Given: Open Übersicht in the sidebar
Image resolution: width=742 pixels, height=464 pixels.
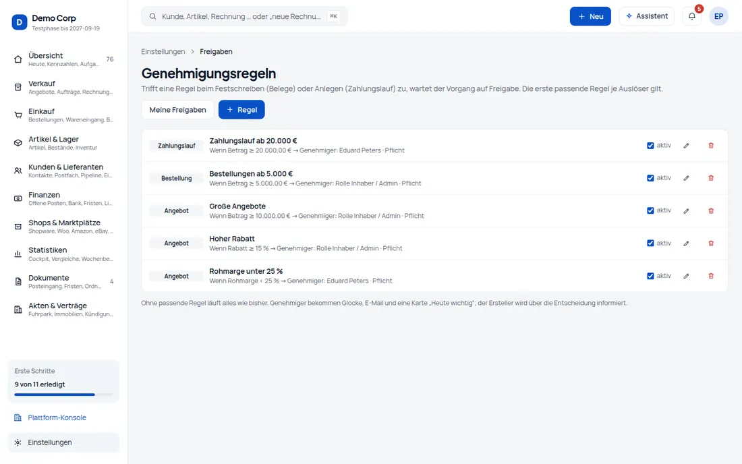Looking at the screenshot, I should tap(63, 59).
